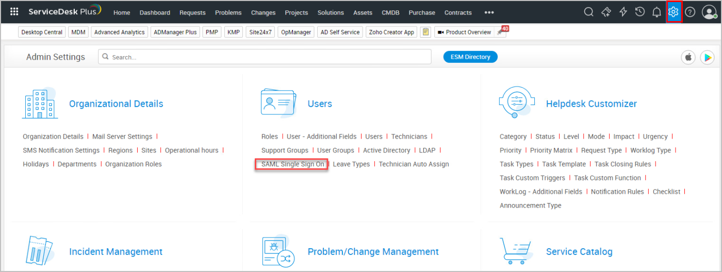The width and height of the screenshot is (722, 272).
Task: Open the Google Play store icon
Action: point(707,57)
